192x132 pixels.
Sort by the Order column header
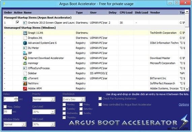click(x=8, y=12)
